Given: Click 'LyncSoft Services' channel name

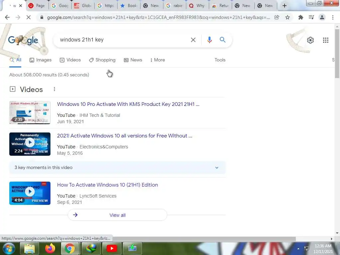Looking at the screenshot, I should point(98,196).
